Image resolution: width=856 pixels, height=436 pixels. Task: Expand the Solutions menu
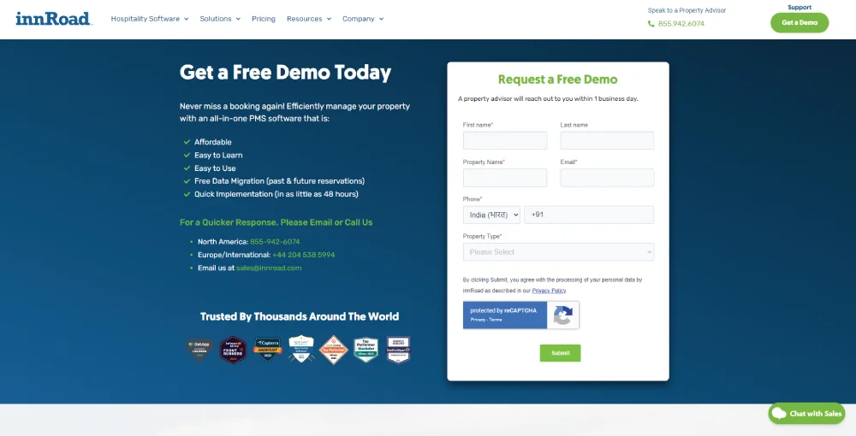point(220,19)
